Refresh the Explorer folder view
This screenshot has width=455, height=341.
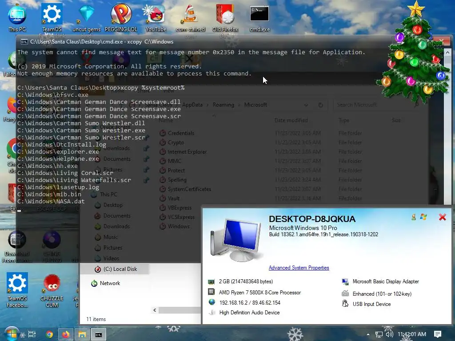[320, 105]
